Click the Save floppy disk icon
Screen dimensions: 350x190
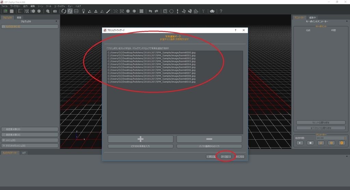coord(12,11)
